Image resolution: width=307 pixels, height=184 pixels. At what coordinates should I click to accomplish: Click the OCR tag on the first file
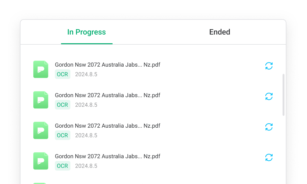click(62, 74)
